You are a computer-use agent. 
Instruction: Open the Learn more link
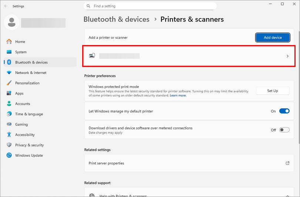click(x=178, y=95)
